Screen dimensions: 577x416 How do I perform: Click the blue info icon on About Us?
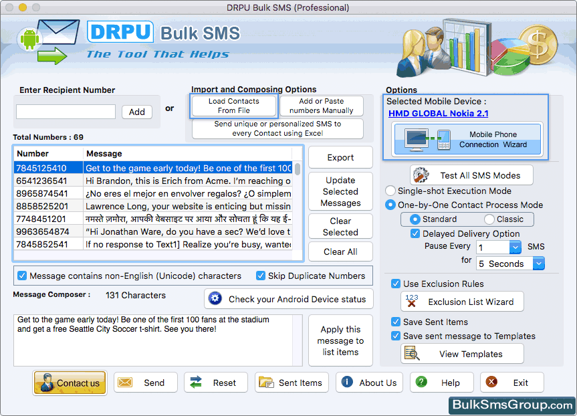pos(347,382)
